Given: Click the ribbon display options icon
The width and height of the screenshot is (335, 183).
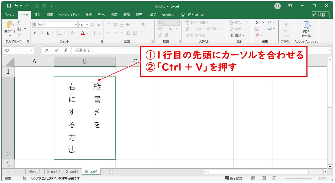Looking at the screenshot, I should click(x=290, y=6).
